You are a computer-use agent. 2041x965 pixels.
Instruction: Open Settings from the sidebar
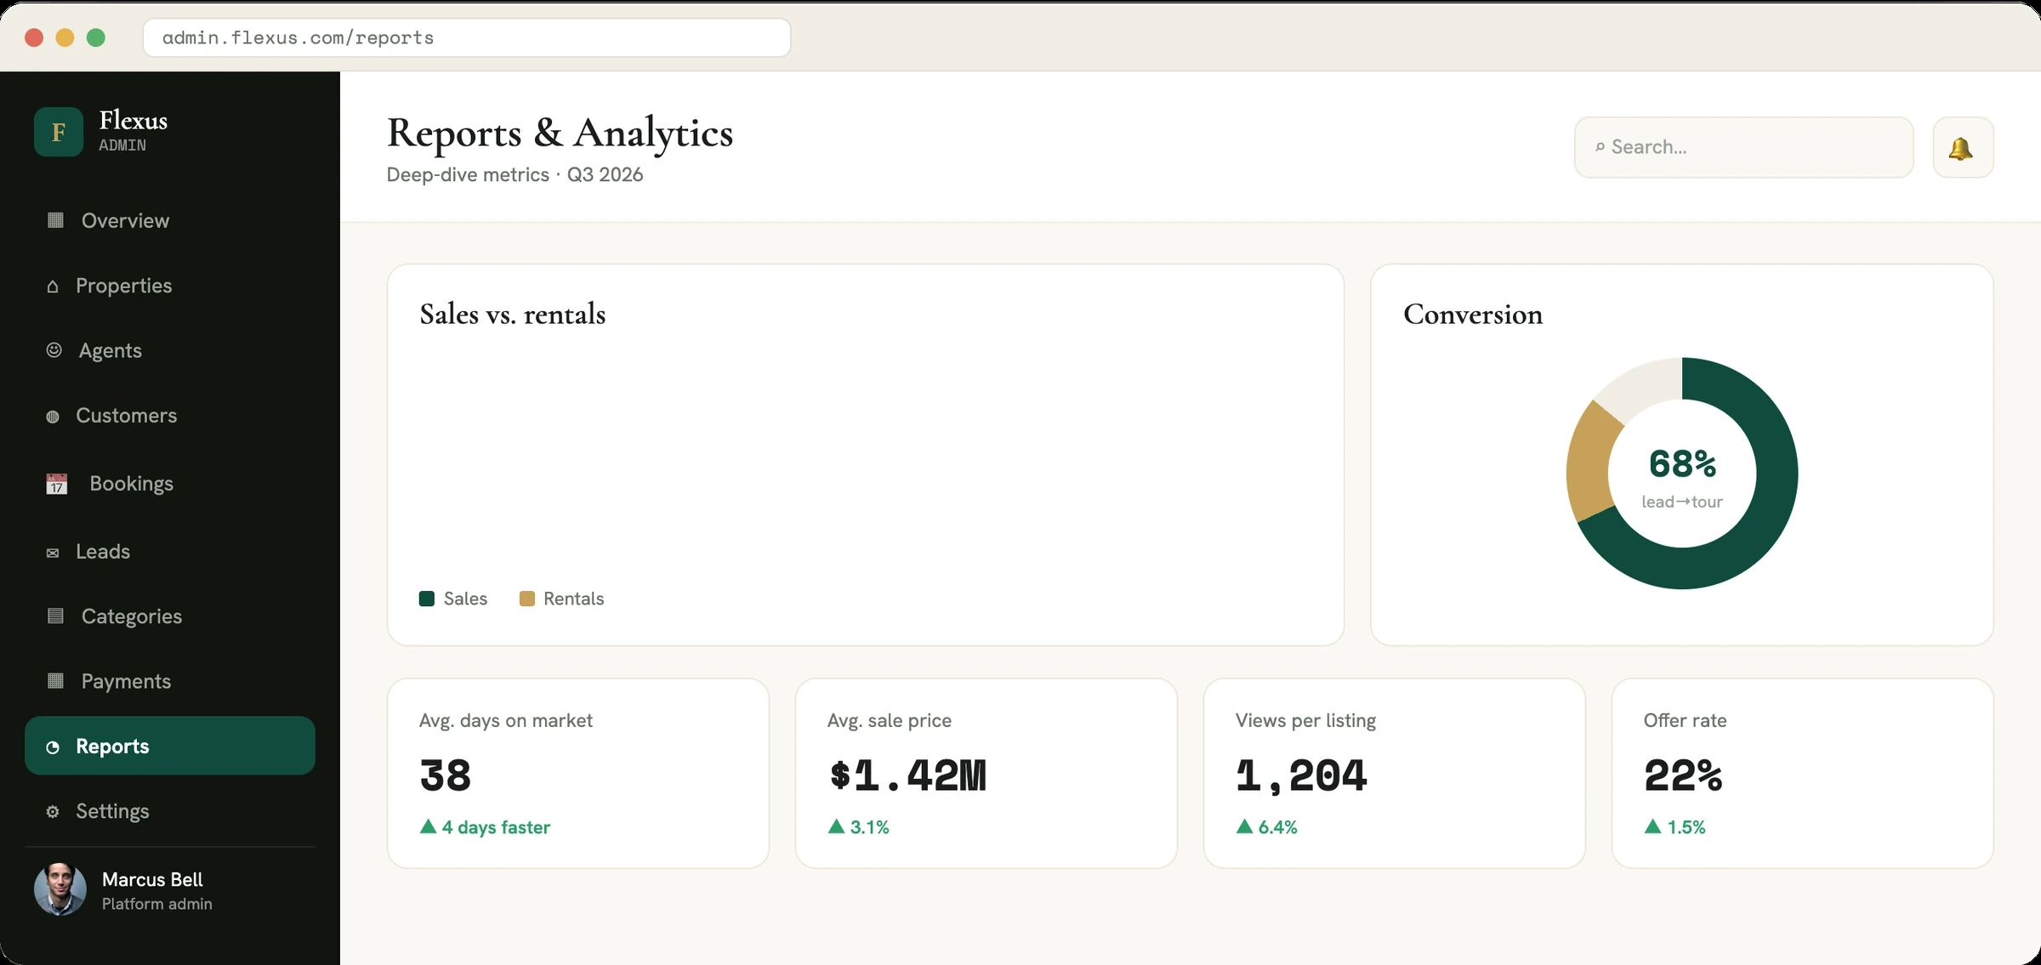[170, 811]
